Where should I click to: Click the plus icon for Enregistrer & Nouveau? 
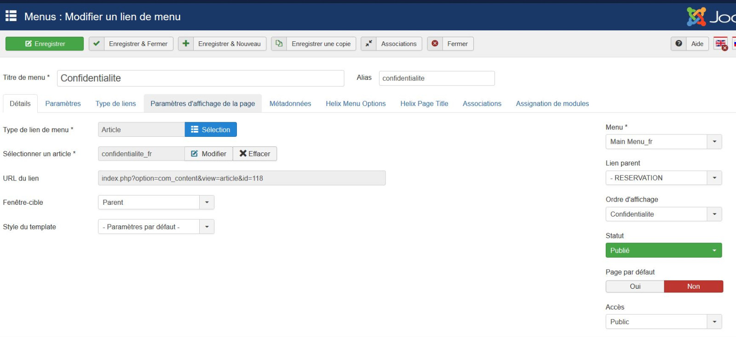coord(186,44)
